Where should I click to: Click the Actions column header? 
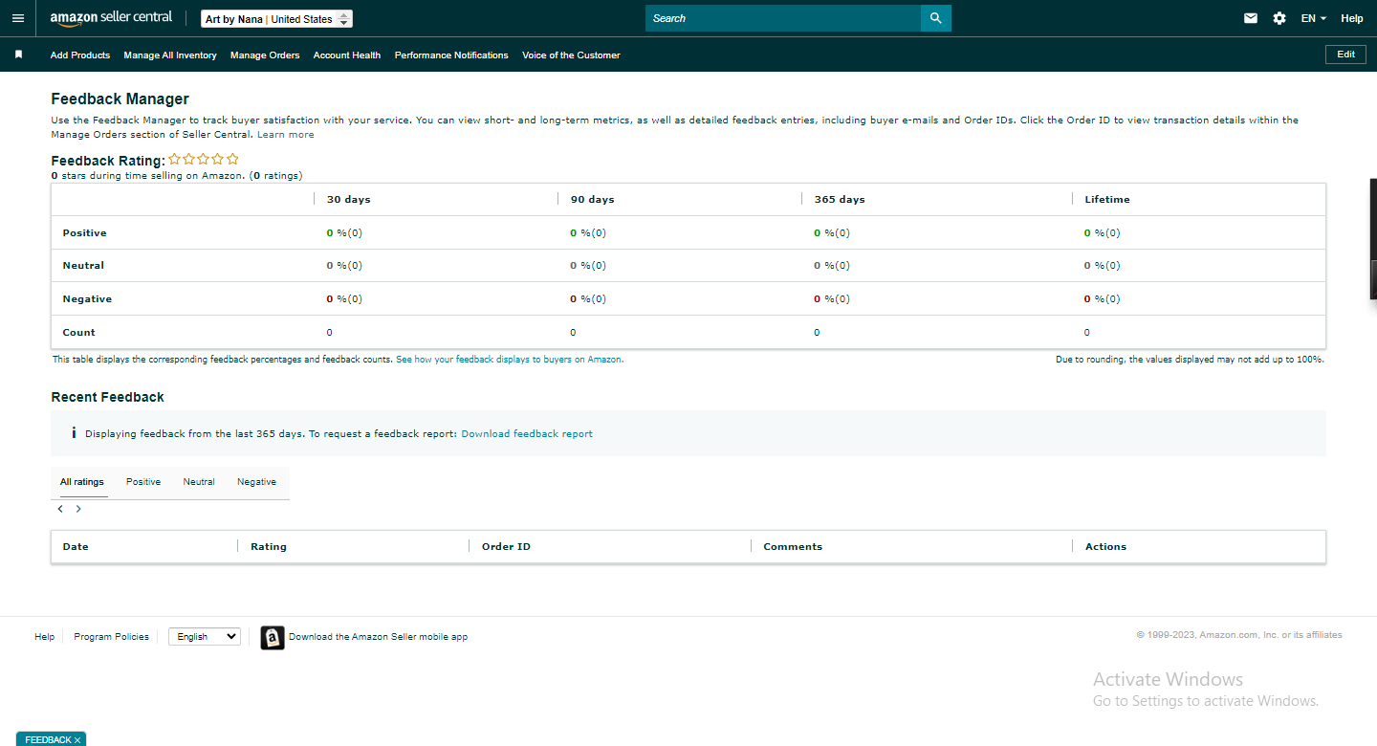click(1105, 547)
